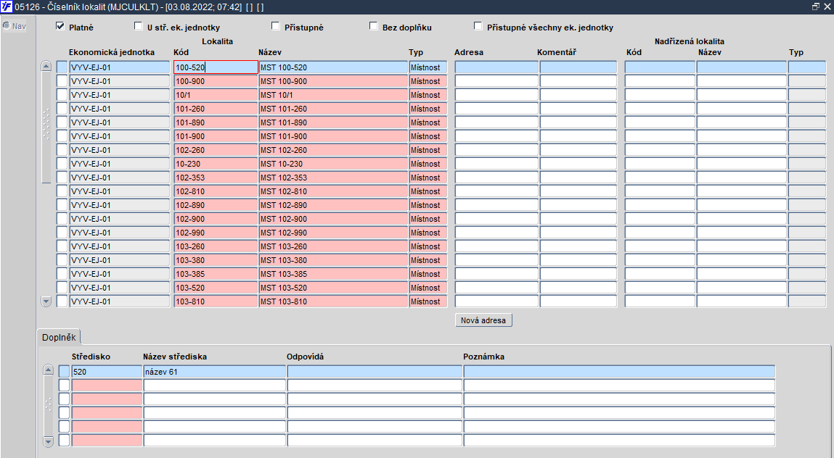Image resolution: width=834 pixels, height=458 pixels.
Task: Tick the Přístupné checkbox
Action: 275,26
